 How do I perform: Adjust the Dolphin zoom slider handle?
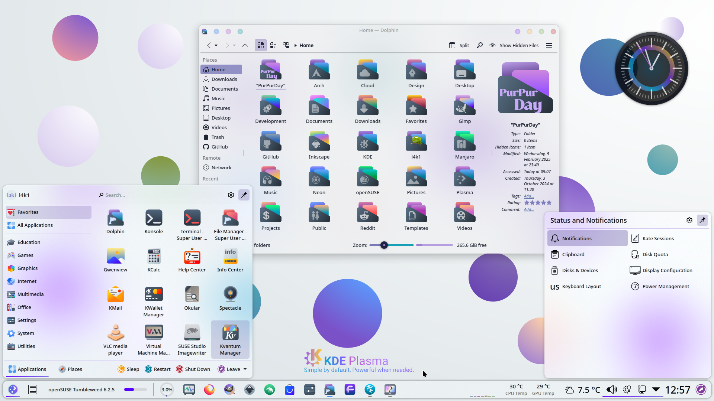point(384,245)
